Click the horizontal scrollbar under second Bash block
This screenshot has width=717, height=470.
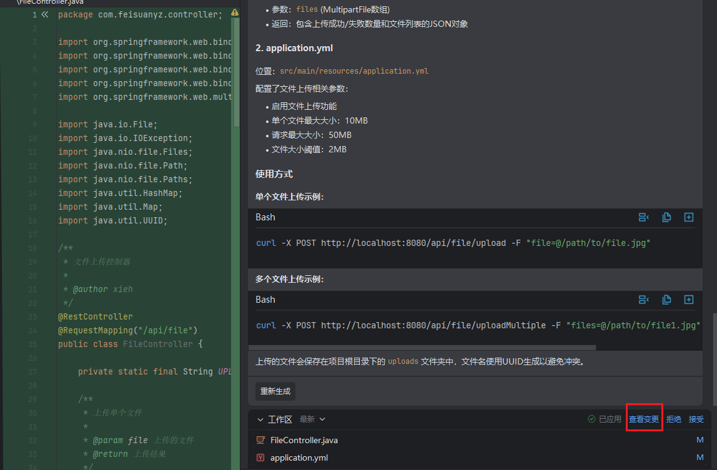(x=422, y=348)
